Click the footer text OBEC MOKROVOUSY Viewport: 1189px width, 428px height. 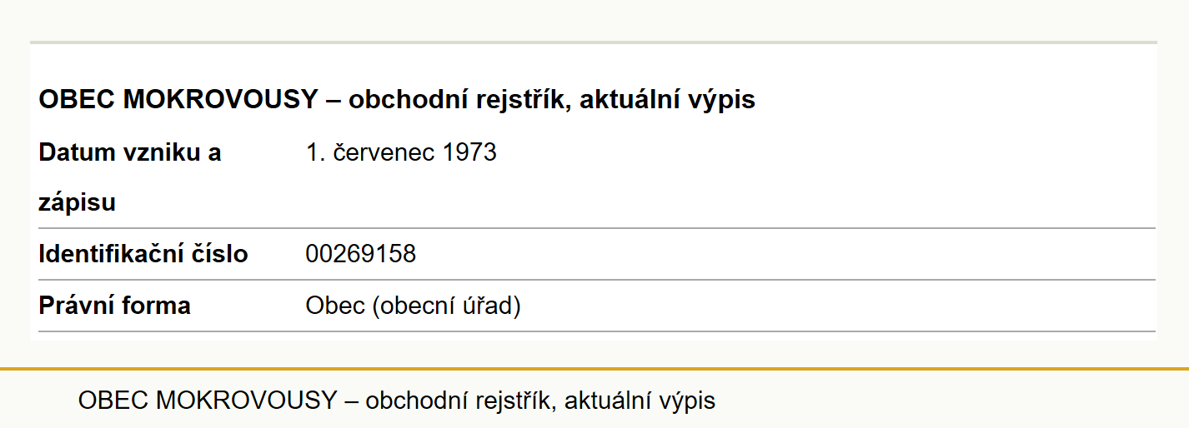click(x=207, y=401)
